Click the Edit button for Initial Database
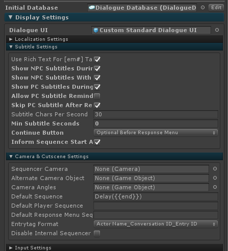Image resolution: width=228 pixels, height=251 pixels. pyautogui.click(x=216, y=8)
